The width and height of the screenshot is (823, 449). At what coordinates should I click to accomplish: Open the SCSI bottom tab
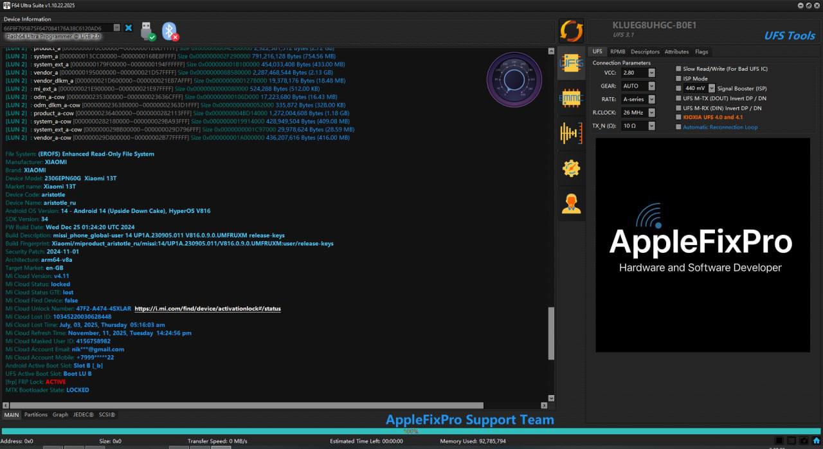coord(107,415)
